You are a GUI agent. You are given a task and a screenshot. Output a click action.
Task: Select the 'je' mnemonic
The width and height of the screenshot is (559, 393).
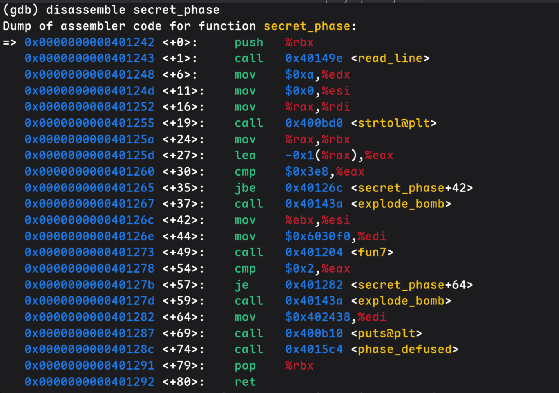pos(242,285)
